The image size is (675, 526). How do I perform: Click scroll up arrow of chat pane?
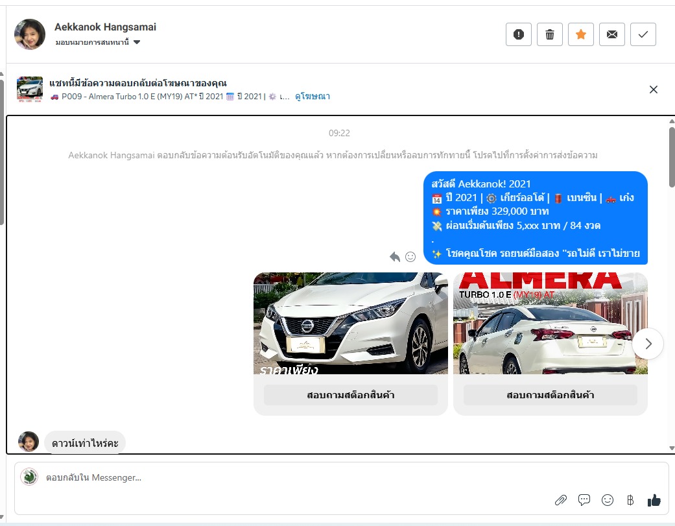click(x=672, y=121)
